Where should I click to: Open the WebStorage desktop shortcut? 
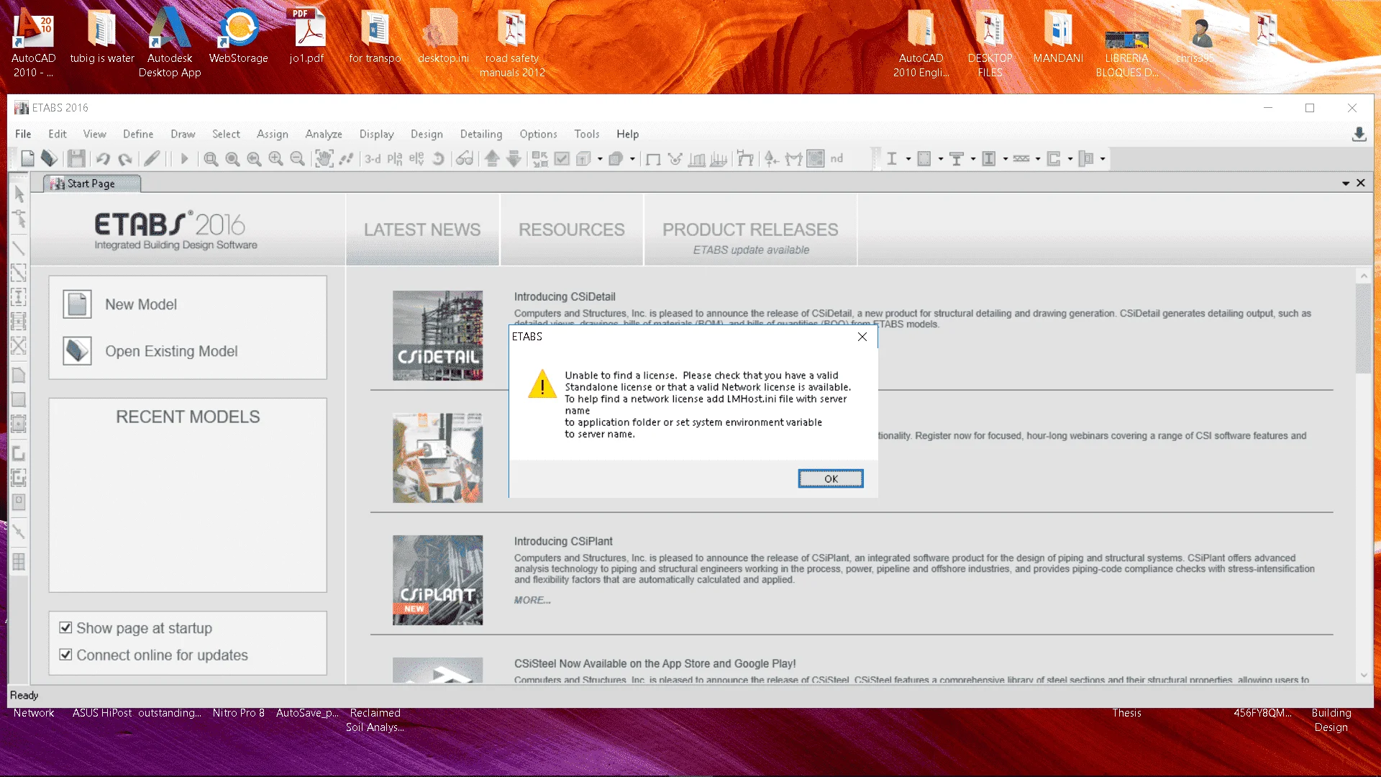tap(239, 36)
